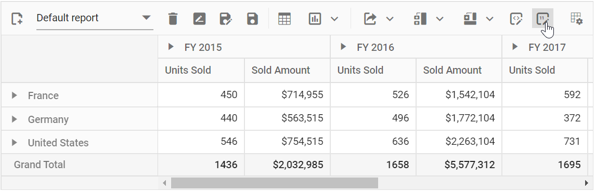Click the horizontal scrollbar thumb
595x191 pixels.
[274, 183]
